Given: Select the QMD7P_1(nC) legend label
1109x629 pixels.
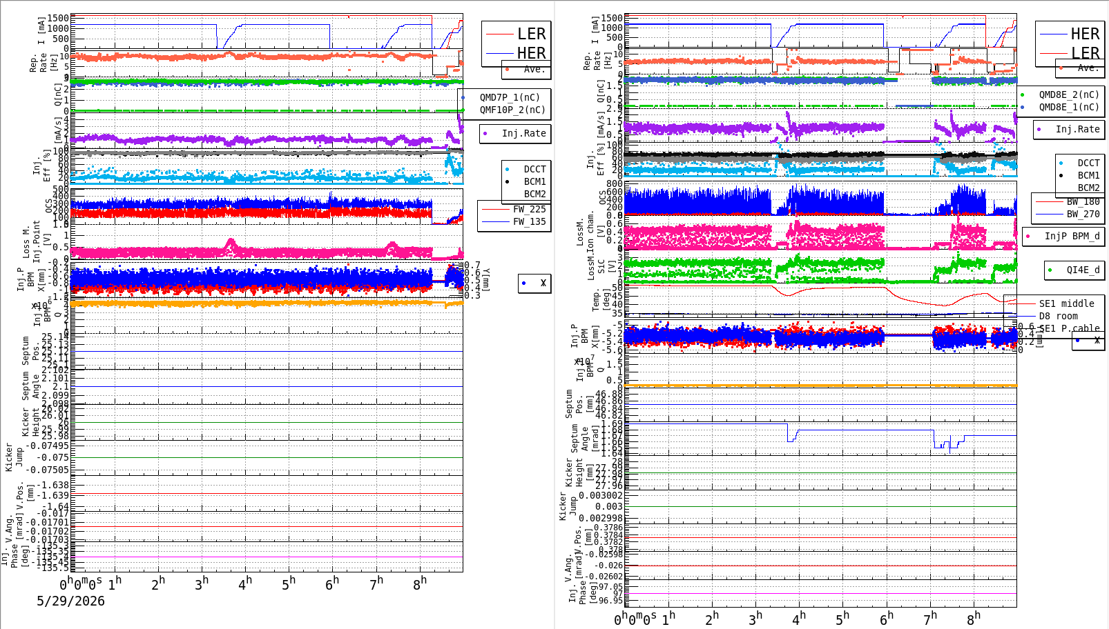Looking at the screenshot, I should [510, 97].
